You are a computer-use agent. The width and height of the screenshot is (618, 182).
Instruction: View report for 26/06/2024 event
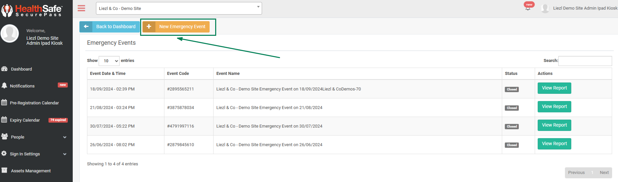(554, 144)
